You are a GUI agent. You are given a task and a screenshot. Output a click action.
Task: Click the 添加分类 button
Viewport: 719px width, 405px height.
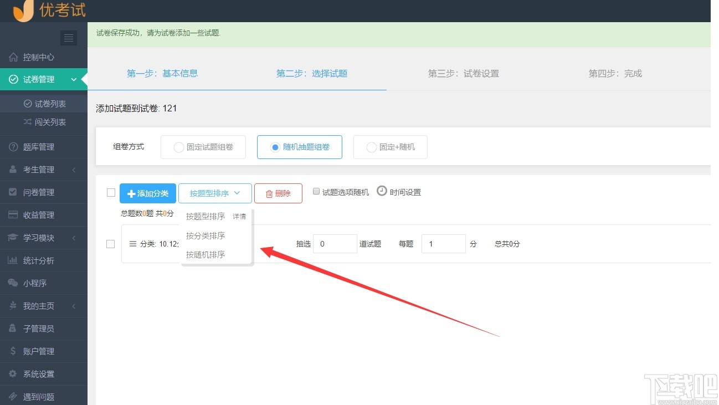click(x=148, y=193)
